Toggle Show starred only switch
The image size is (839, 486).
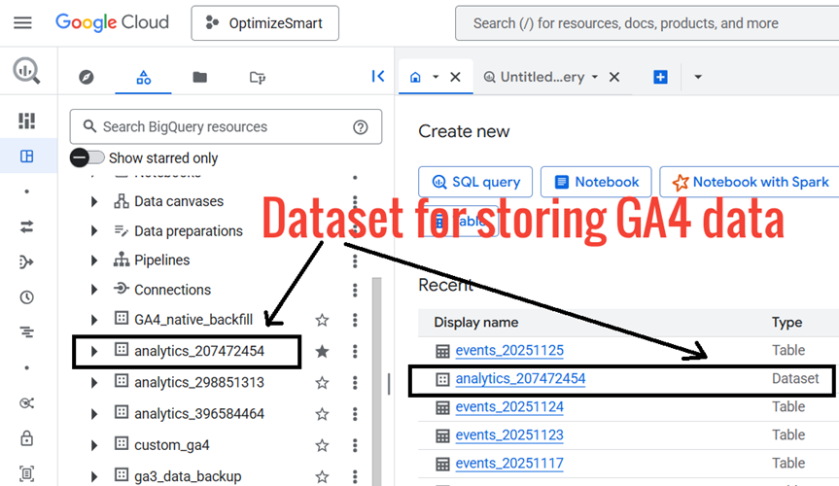pos(87,157)
